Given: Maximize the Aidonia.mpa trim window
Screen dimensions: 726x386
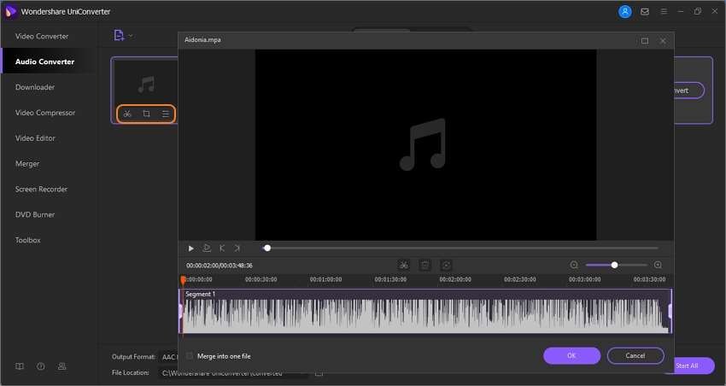Looking at the screenshot, I should pos(645,41).
